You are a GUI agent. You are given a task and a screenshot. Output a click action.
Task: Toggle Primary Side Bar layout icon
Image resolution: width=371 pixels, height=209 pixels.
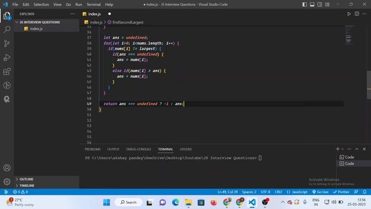304,5
